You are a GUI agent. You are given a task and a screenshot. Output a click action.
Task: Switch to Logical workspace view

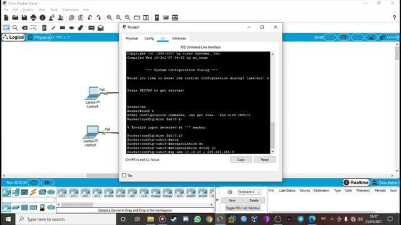click(x=14, y=37)
